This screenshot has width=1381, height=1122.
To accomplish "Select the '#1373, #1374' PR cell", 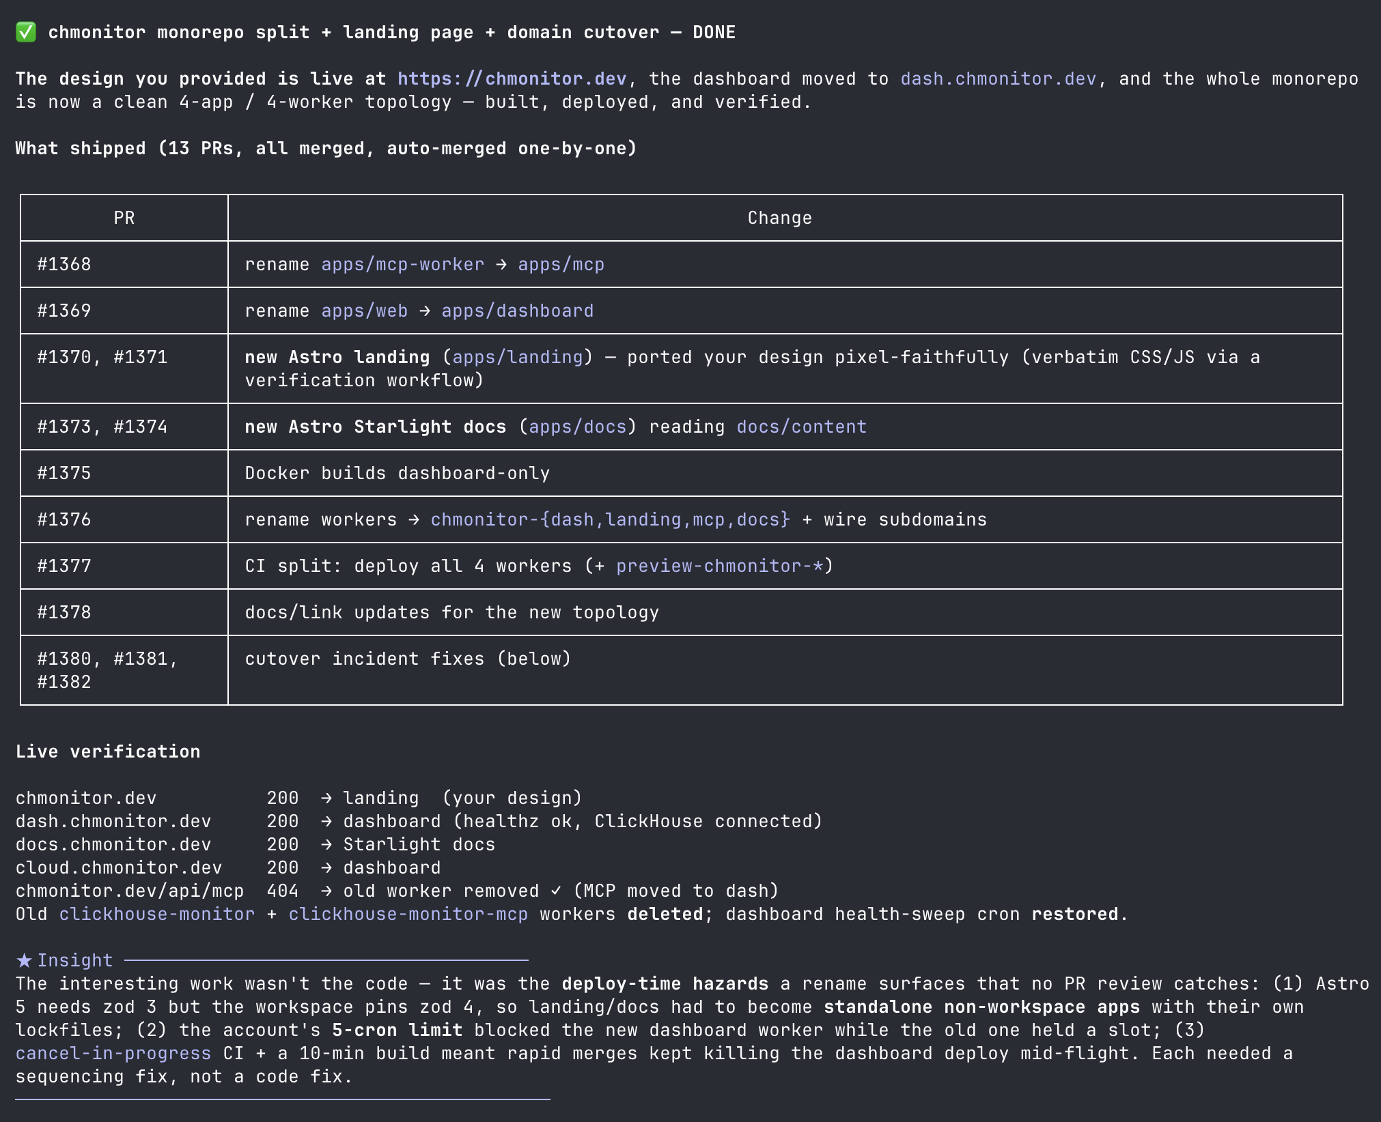I will tap(124, 427).
